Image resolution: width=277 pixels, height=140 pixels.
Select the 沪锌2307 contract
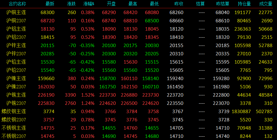(16, 53)
